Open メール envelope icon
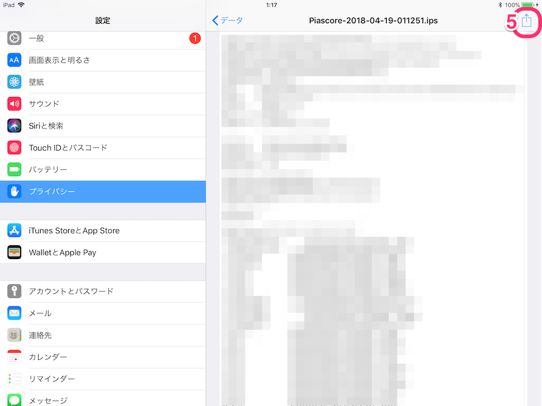This screenshot has width=542, height=406. pos(14,313)
